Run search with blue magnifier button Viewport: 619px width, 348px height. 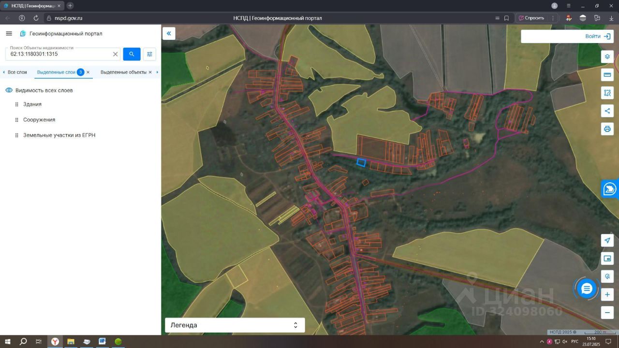point(132,54)
